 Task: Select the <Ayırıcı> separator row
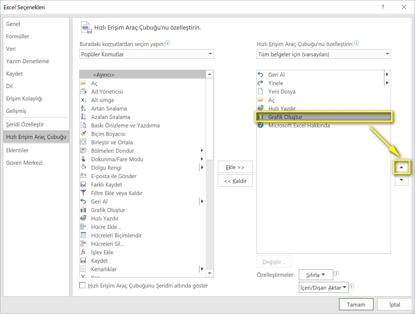[x=143, y=75]
